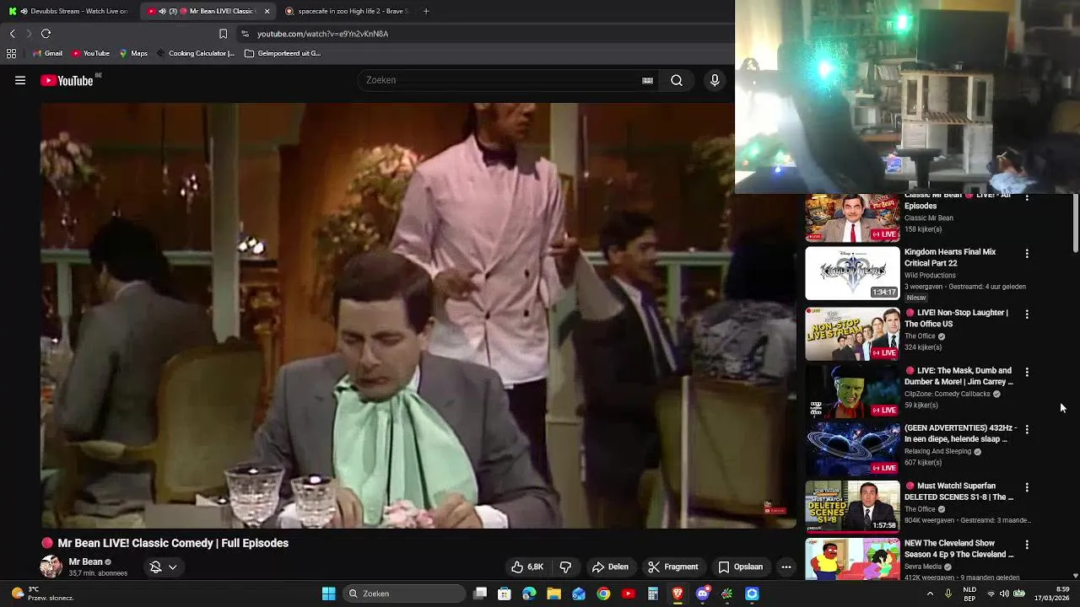
Task: Open The Cleveland Show Season 4 video thumbnail
Action: [x=852, y=560]
